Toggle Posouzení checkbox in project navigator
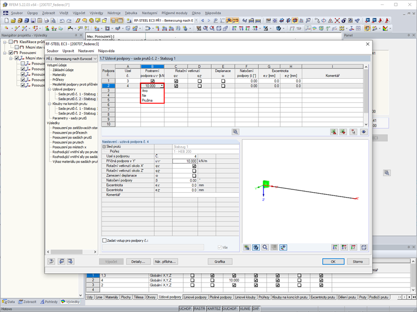This screenshot has width=417, height=312. click(x=10, y=53)
